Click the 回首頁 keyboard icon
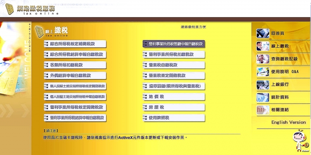The width and height of the screenshot is (311, 155). [263, 33]
